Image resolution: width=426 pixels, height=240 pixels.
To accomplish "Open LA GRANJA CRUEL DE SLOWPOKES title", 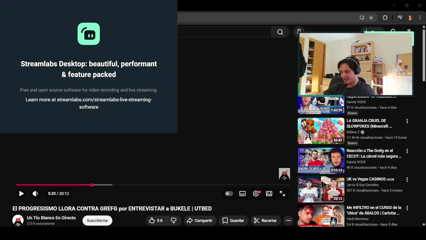I will [369, 123].
